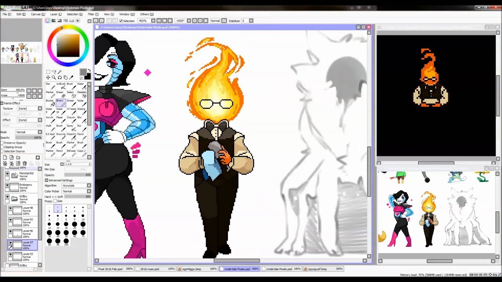Screen dimensions: 502x282
Task: Select the Rotate view tool
Action: (x=60, y=78)
